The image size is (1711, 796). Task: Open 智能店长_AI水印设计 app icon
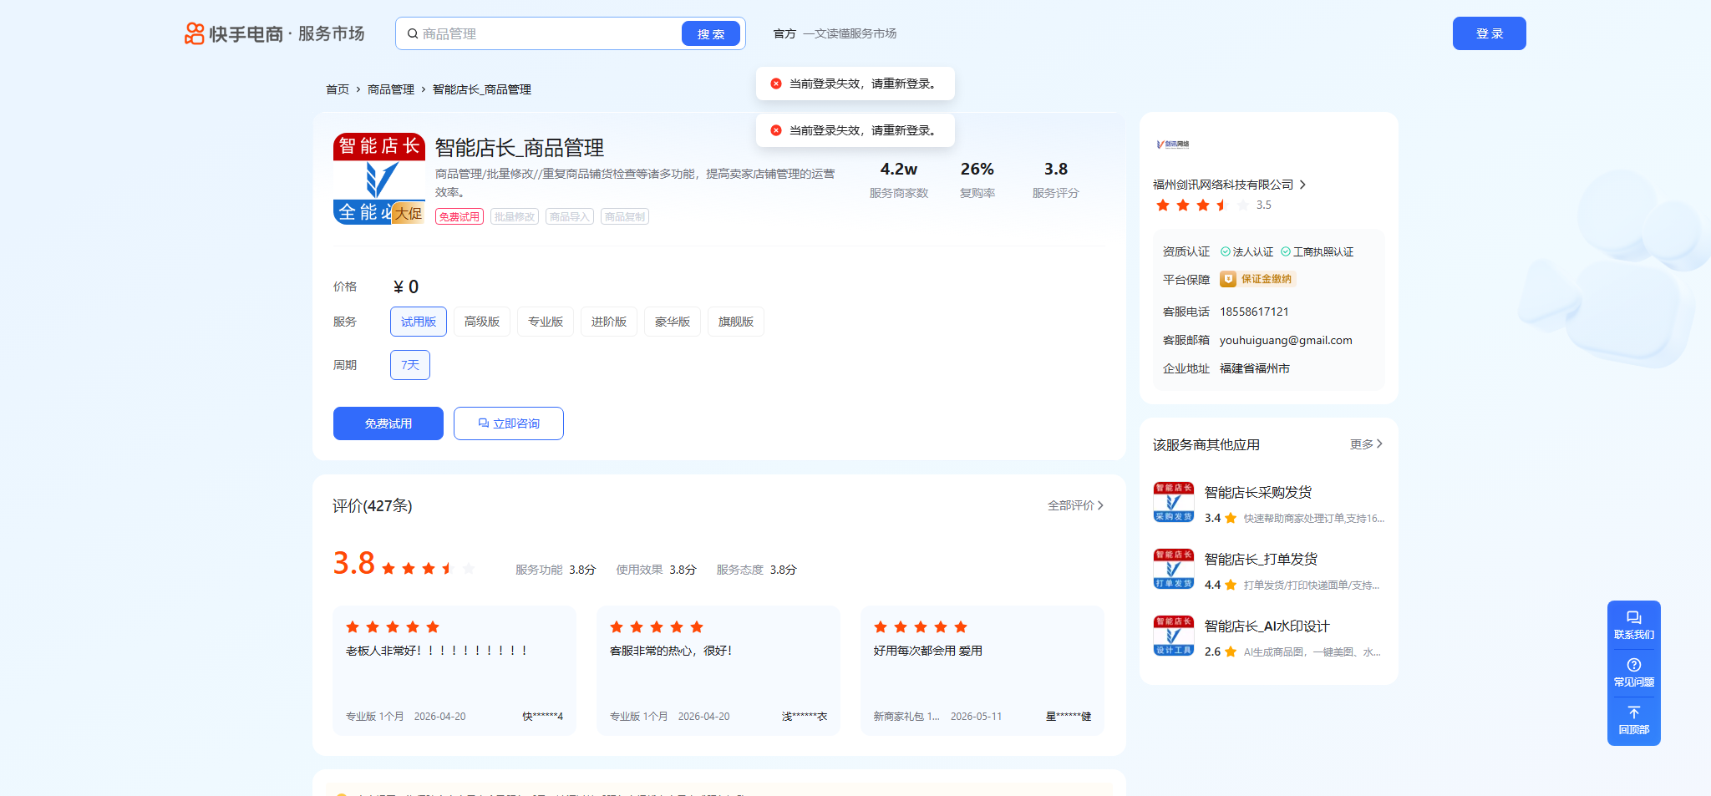click(1174, 636)
